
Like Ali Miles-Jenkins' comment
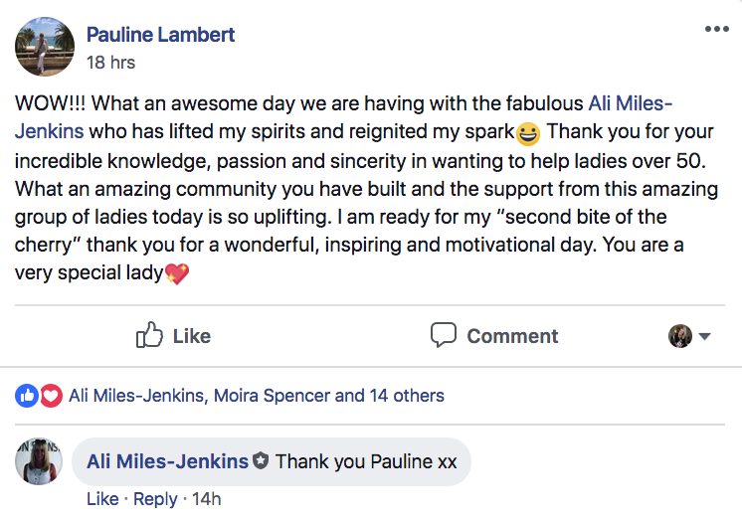coord(102,499)
